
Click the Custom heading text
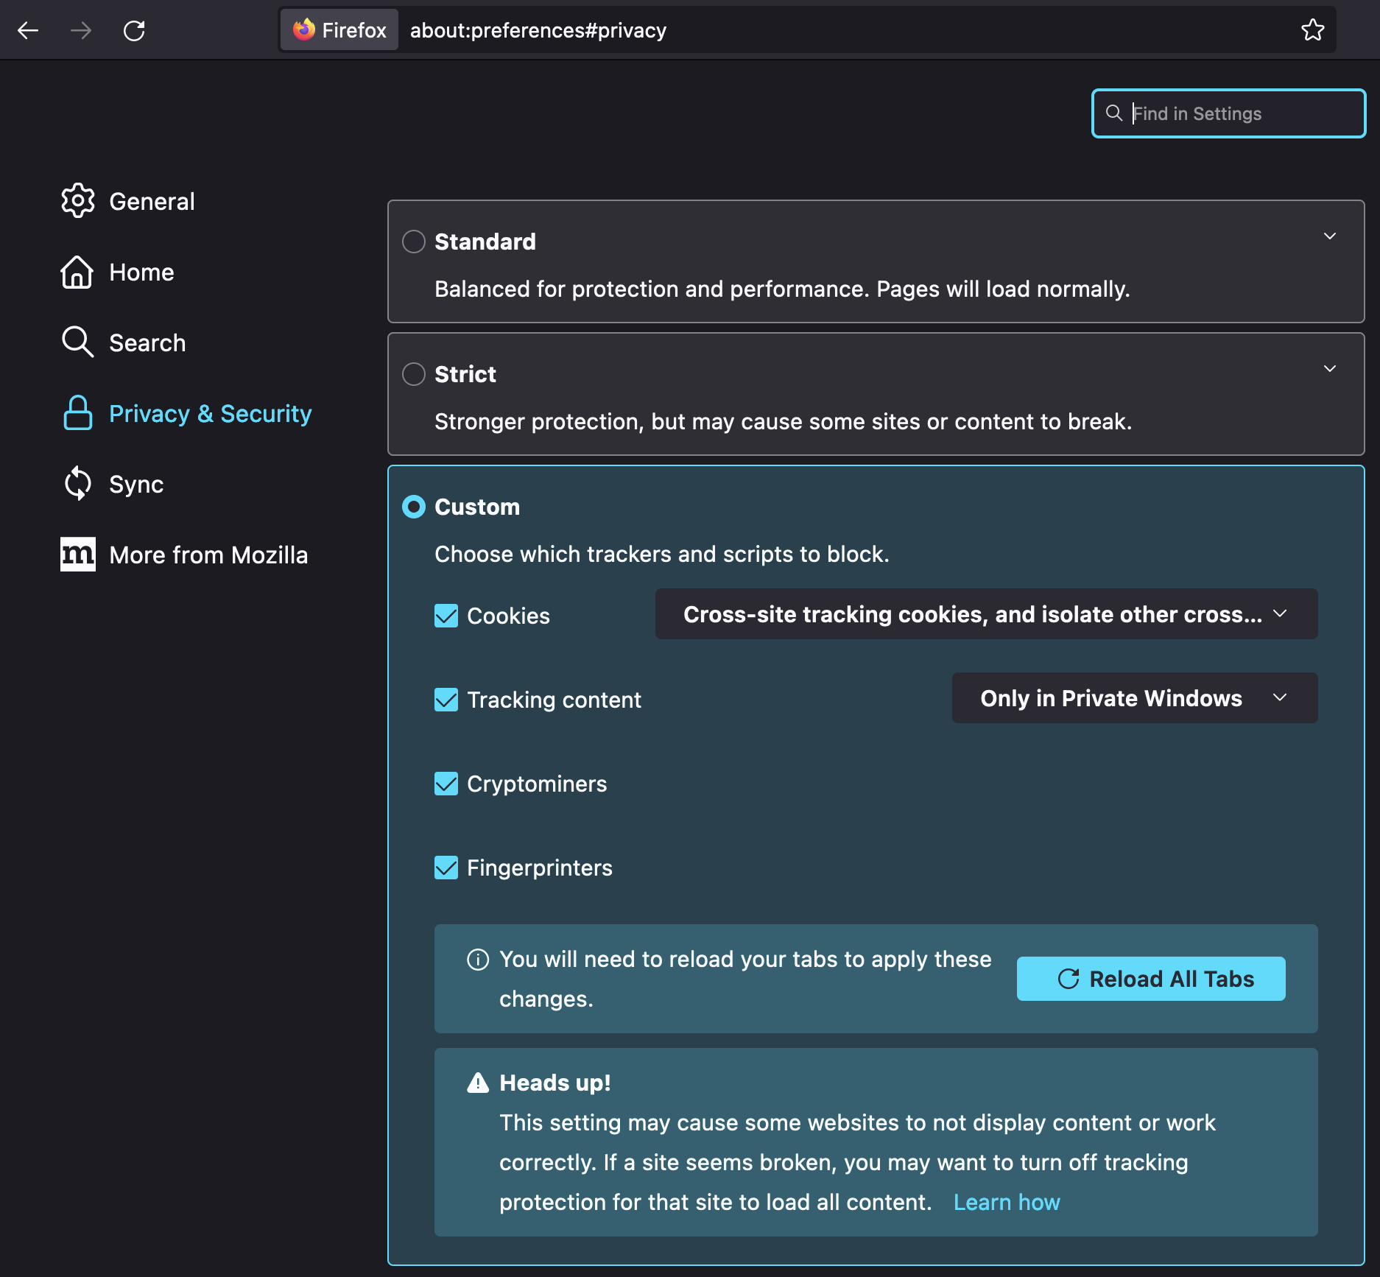point(477,507)
